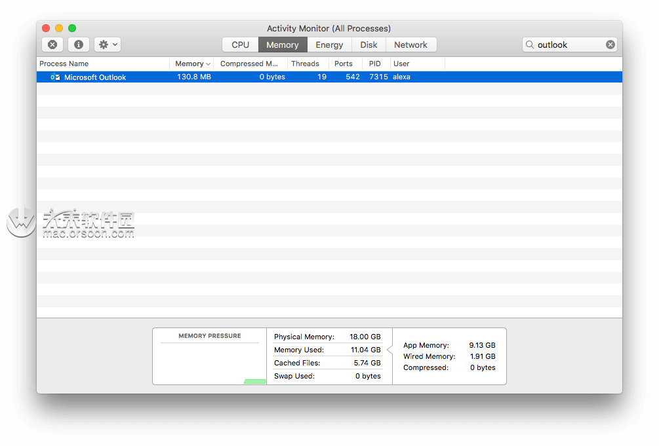Sort by PID column header

click(x=376, y=64)
